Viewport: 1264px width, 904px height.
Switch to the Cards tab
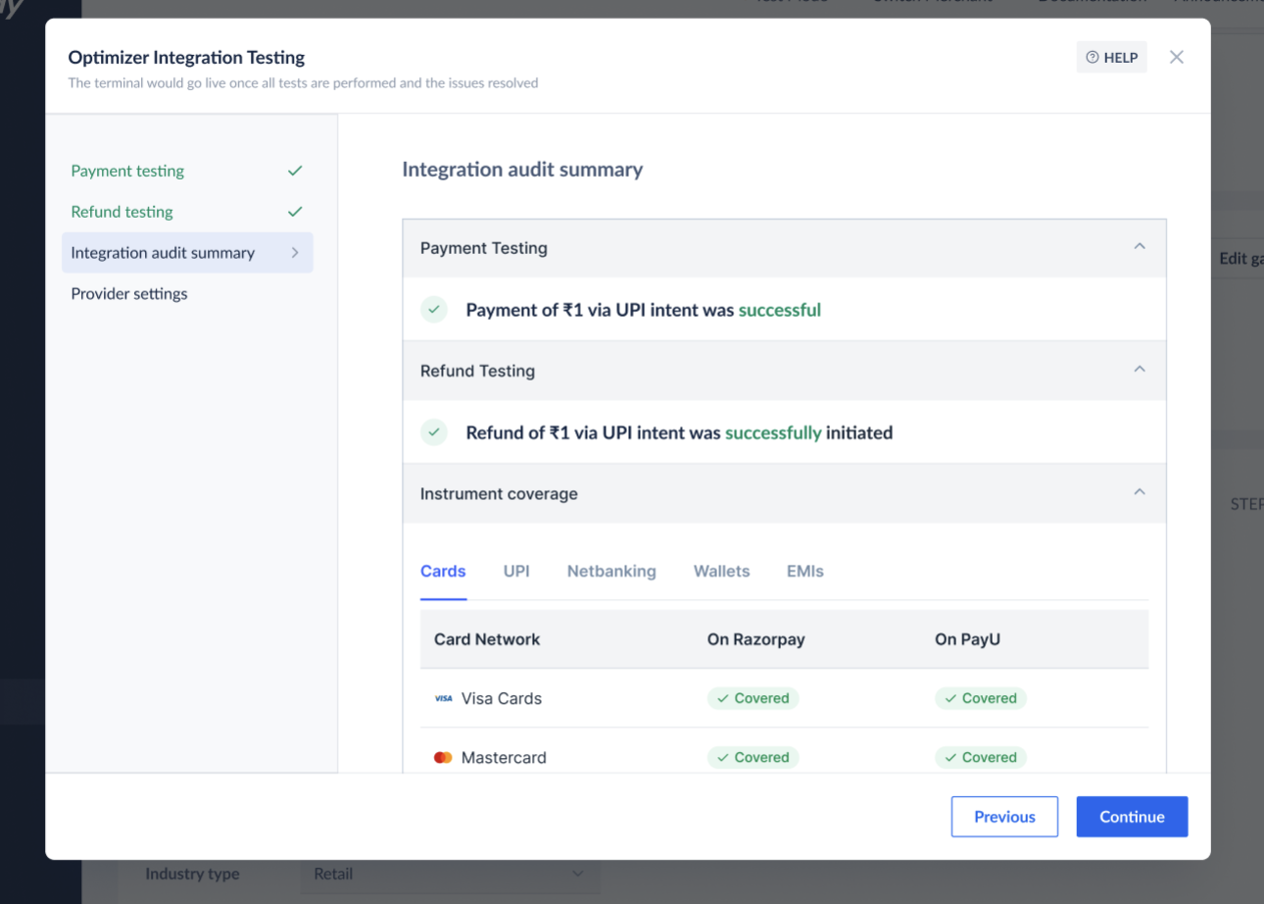[443, 571]
